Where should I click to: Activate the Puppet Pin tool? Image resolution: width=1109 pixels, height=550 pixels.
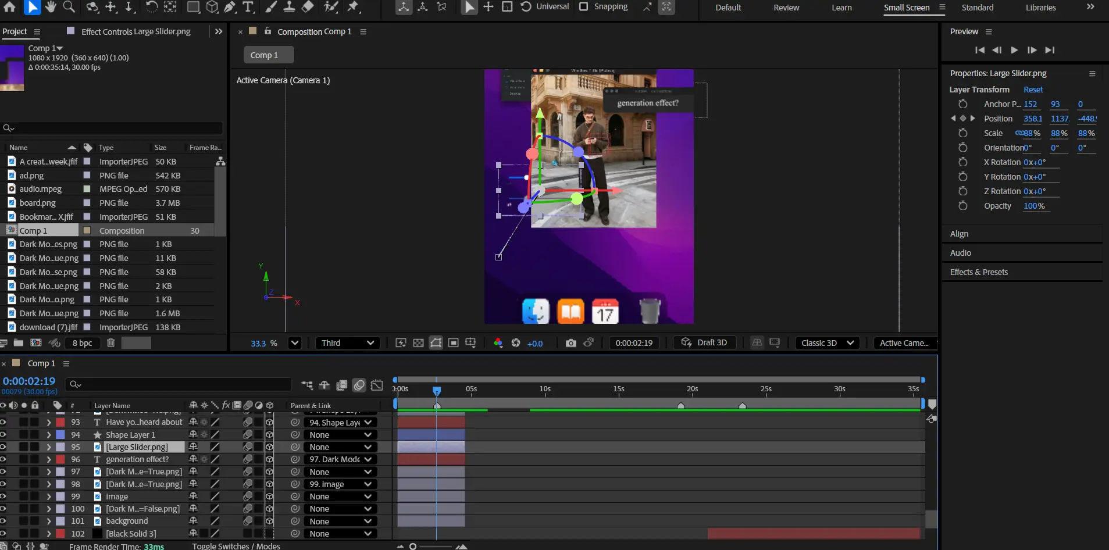353,7
